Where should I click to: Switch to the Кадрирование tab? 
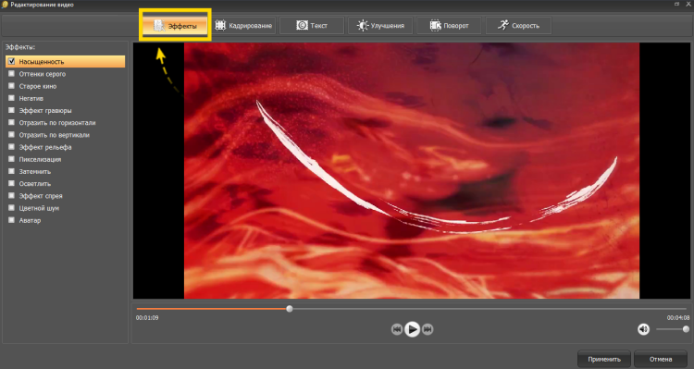click(x=243, y=26)
